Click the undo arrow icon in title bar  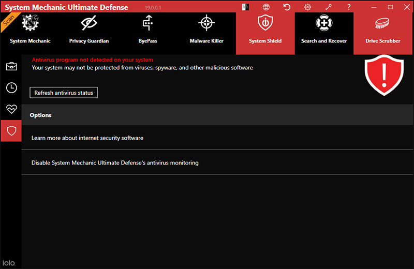point(287,7)
